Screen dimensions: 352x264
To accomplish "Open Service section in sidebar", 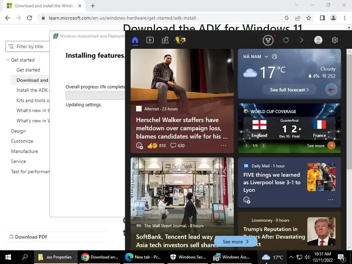I will coord(19,161).
